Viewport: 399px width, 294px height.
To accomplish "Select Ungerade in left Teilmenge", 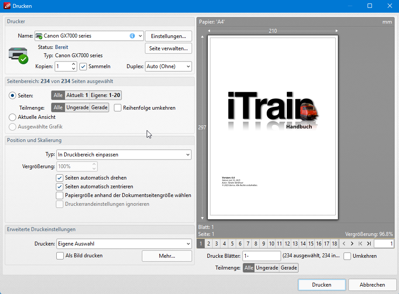I will click(x=77, y=107).
